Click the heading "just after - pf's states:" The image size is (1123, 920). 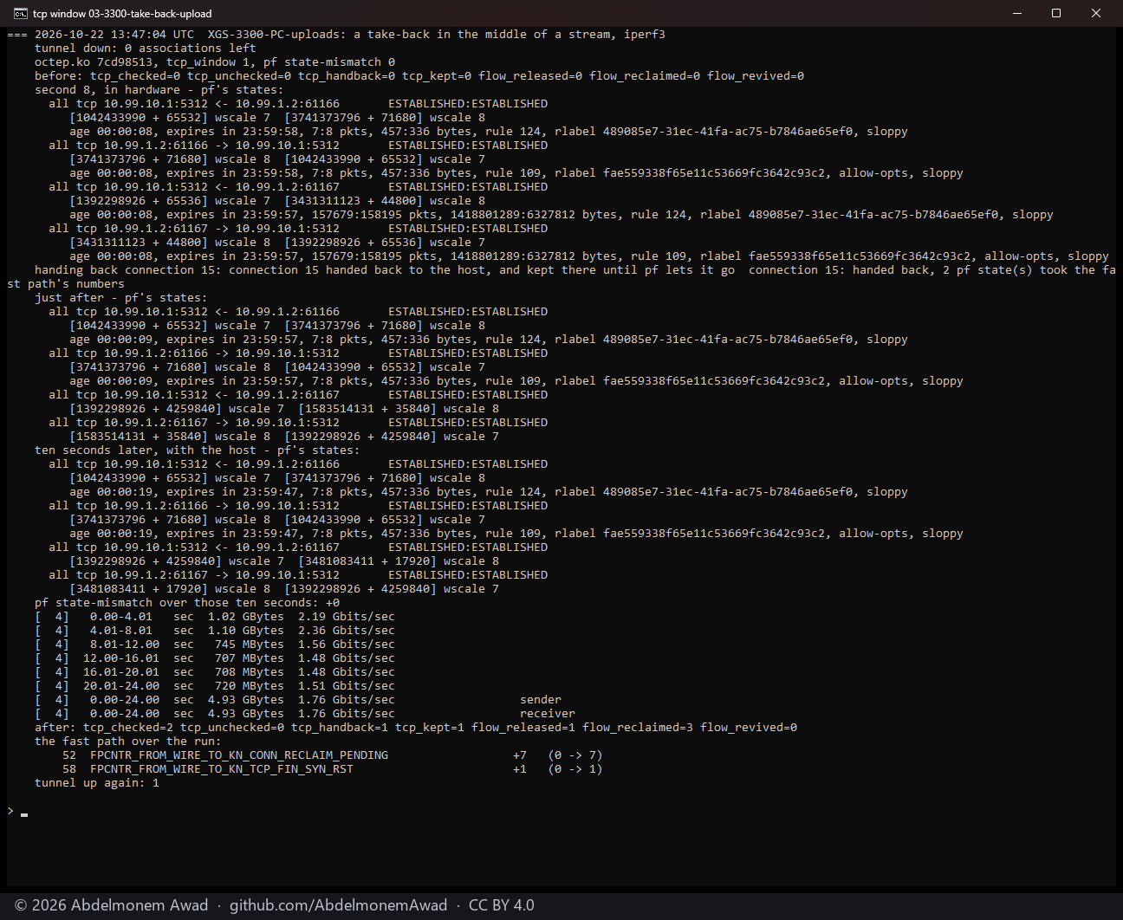121,298
